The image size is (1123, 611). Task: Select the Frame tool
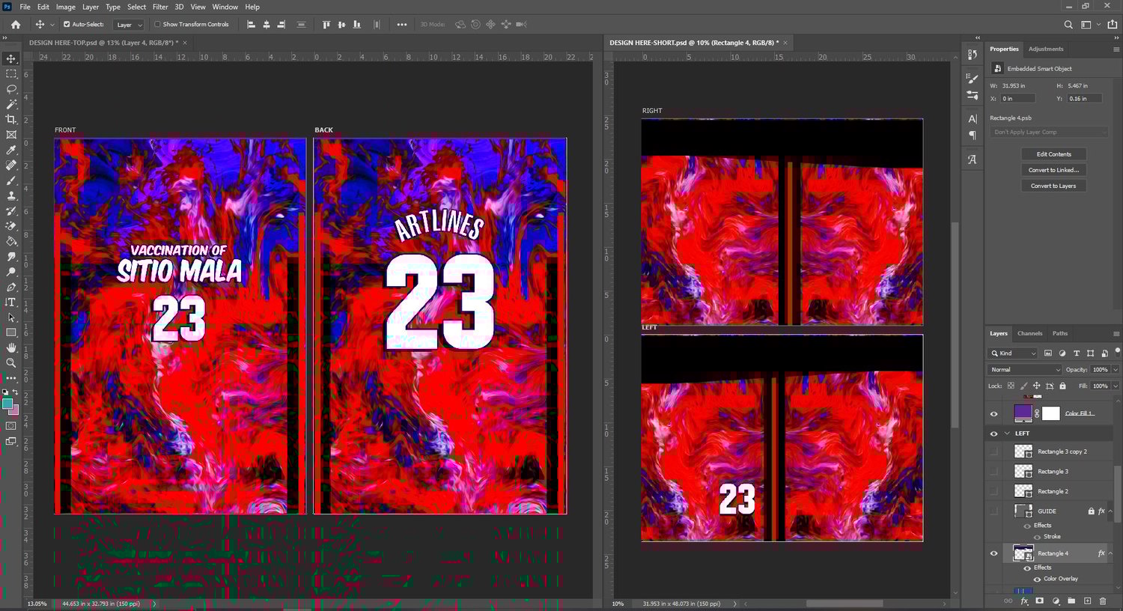pyautogui.click(x=11, y=135)
